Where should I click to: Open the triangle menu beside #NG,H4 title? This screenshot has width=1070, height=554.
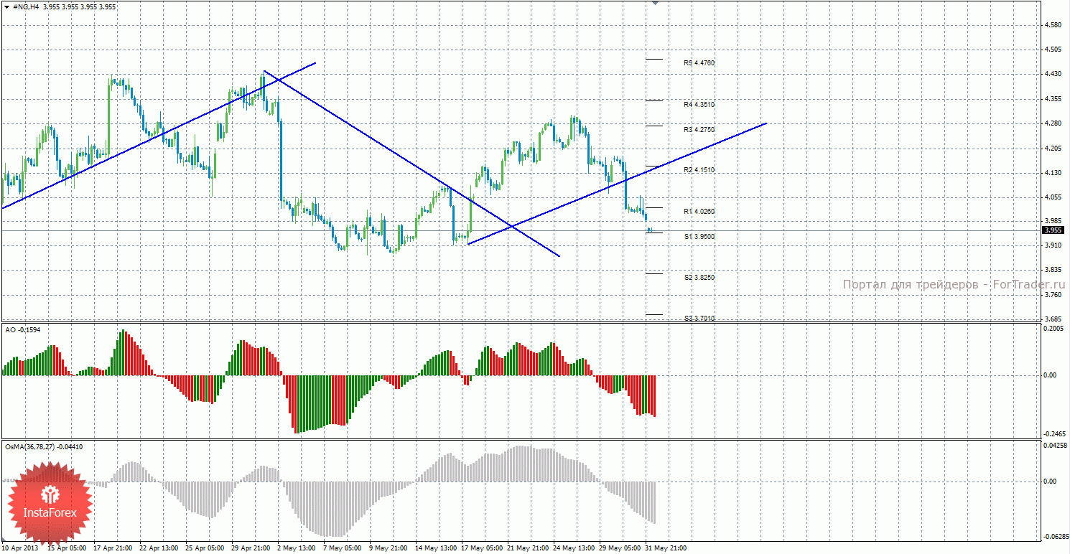click(x=6, y=6)
